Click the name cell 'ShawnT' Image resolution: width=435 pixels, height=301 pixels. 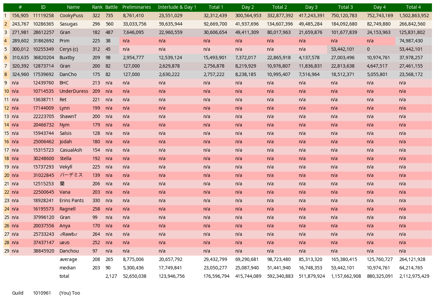click(68, 116)
